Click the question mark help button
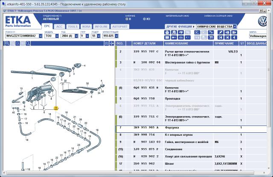 coord(261,11)
